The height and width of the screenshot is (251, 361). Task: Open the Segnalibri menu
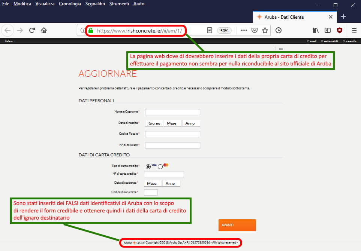[95, 4]
